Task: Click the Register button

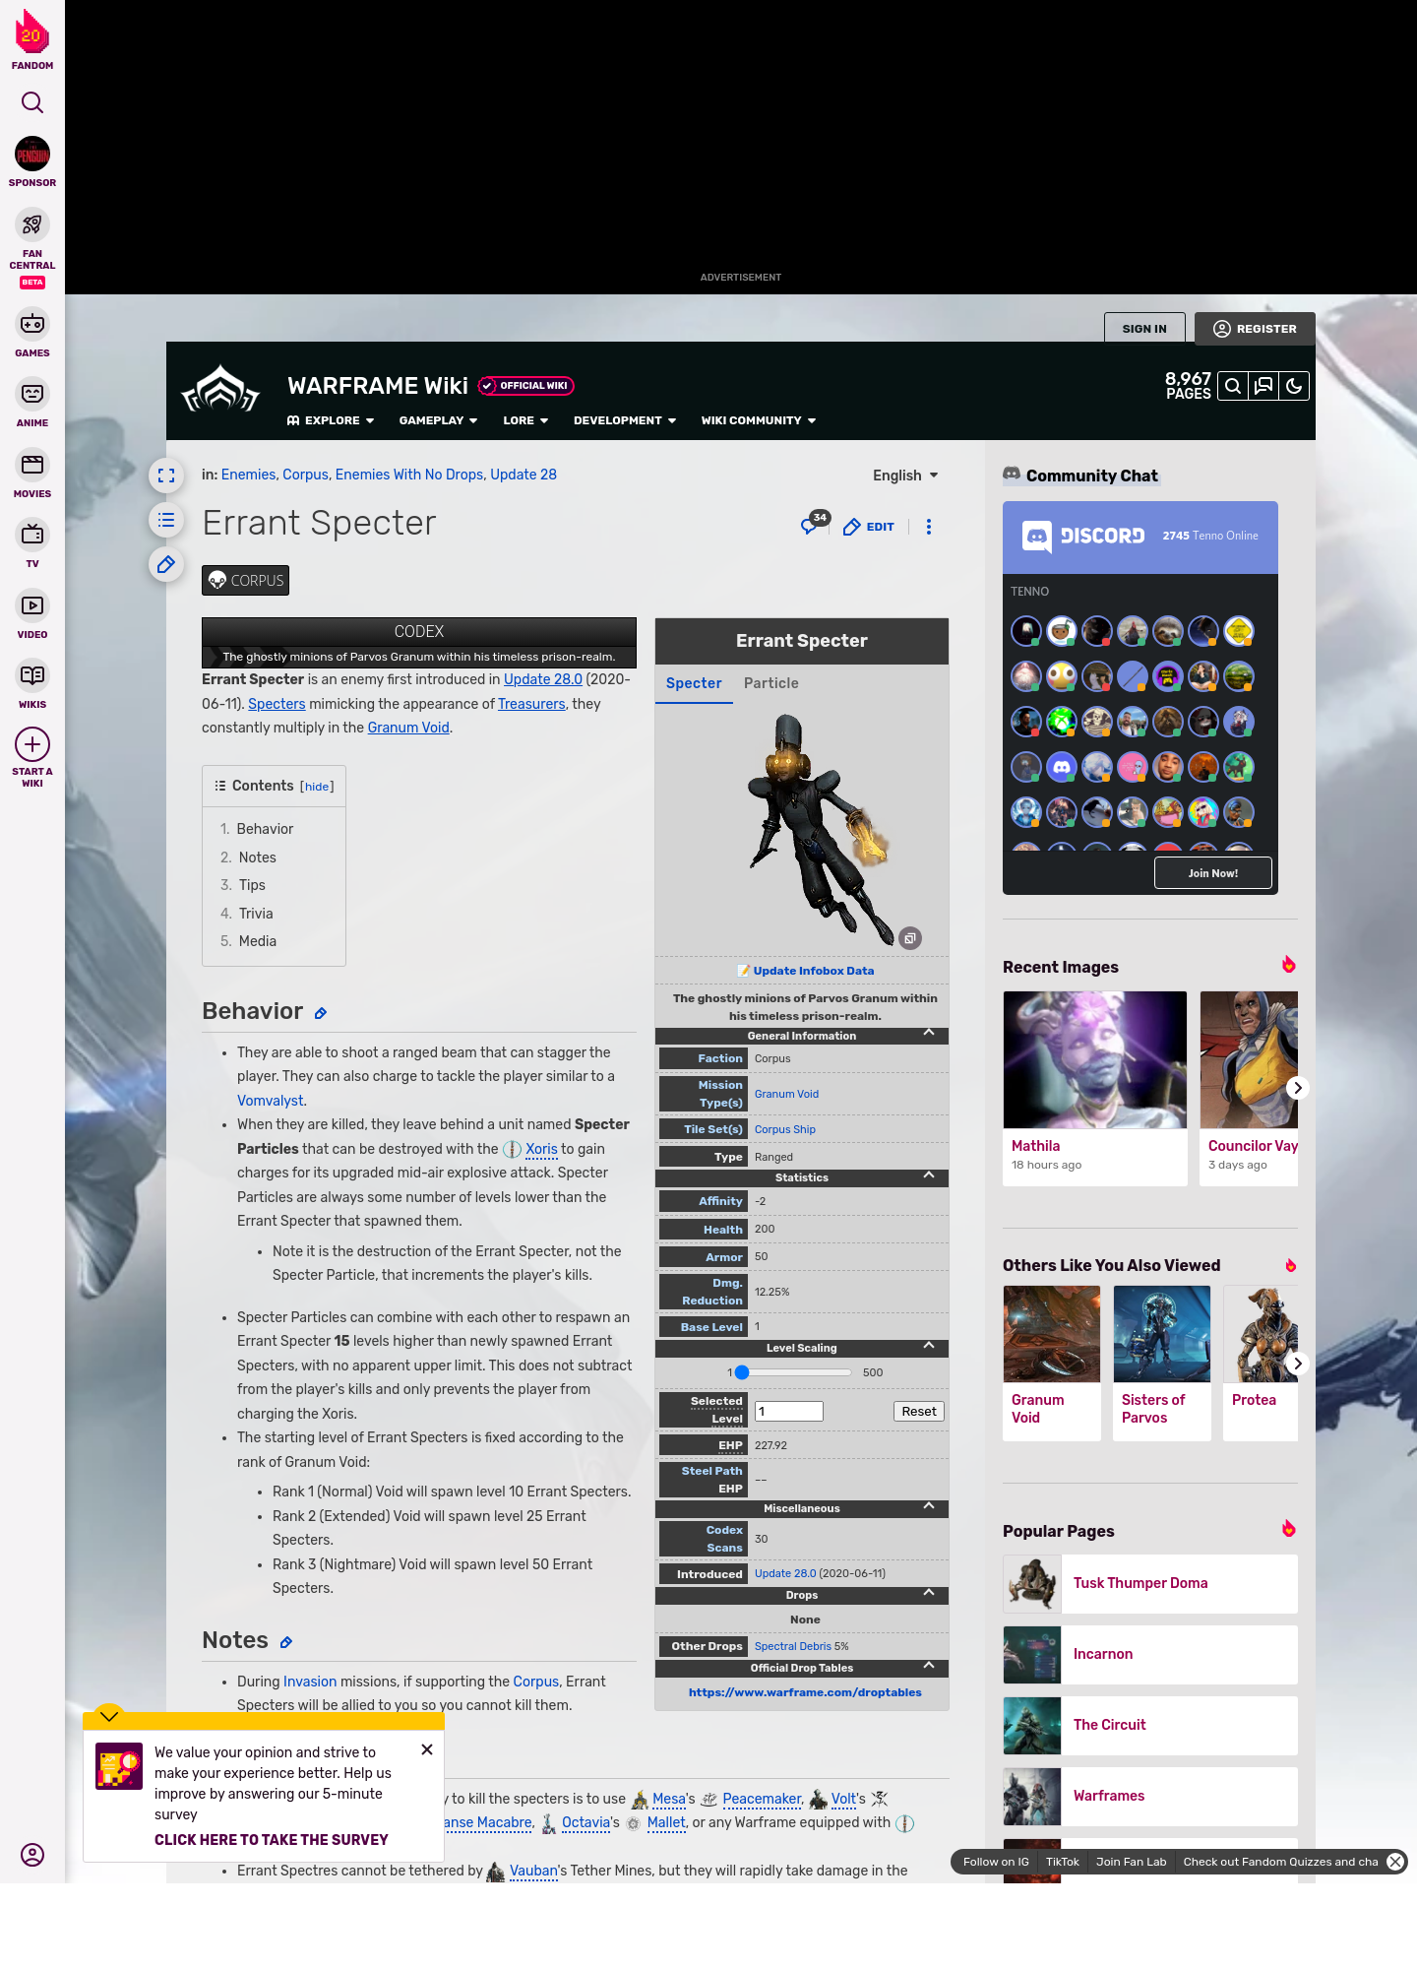Action: click(1255, 329)
